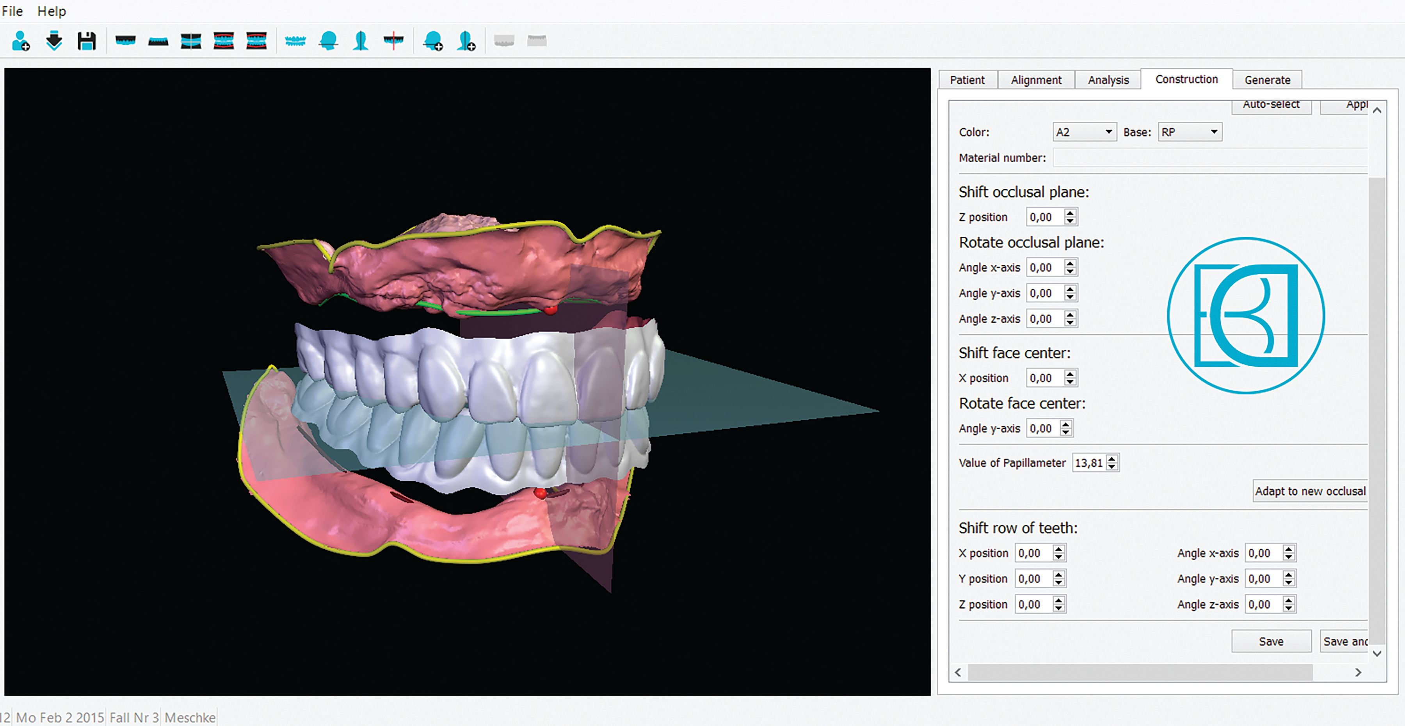This screenshot has width=1405, height=726.
Task: Click the teeth row setup icon
Action: [295, 41]
